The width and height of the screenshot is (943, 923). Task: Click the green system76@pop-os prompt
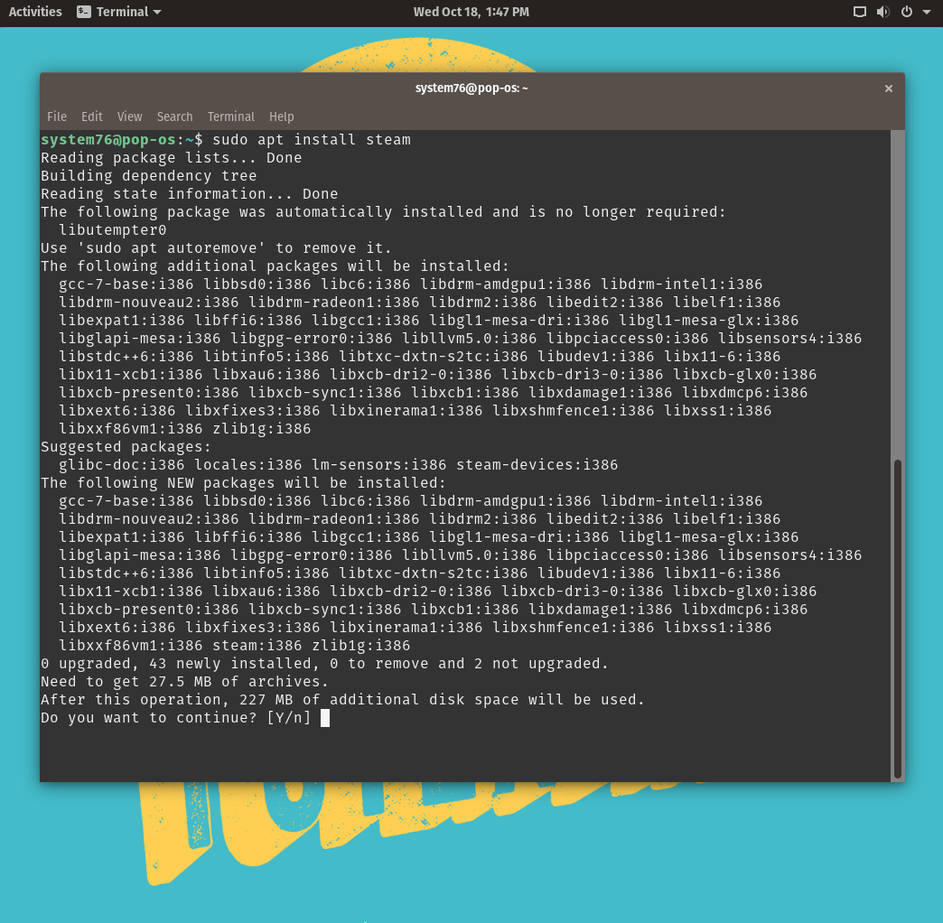coord(108,139)
